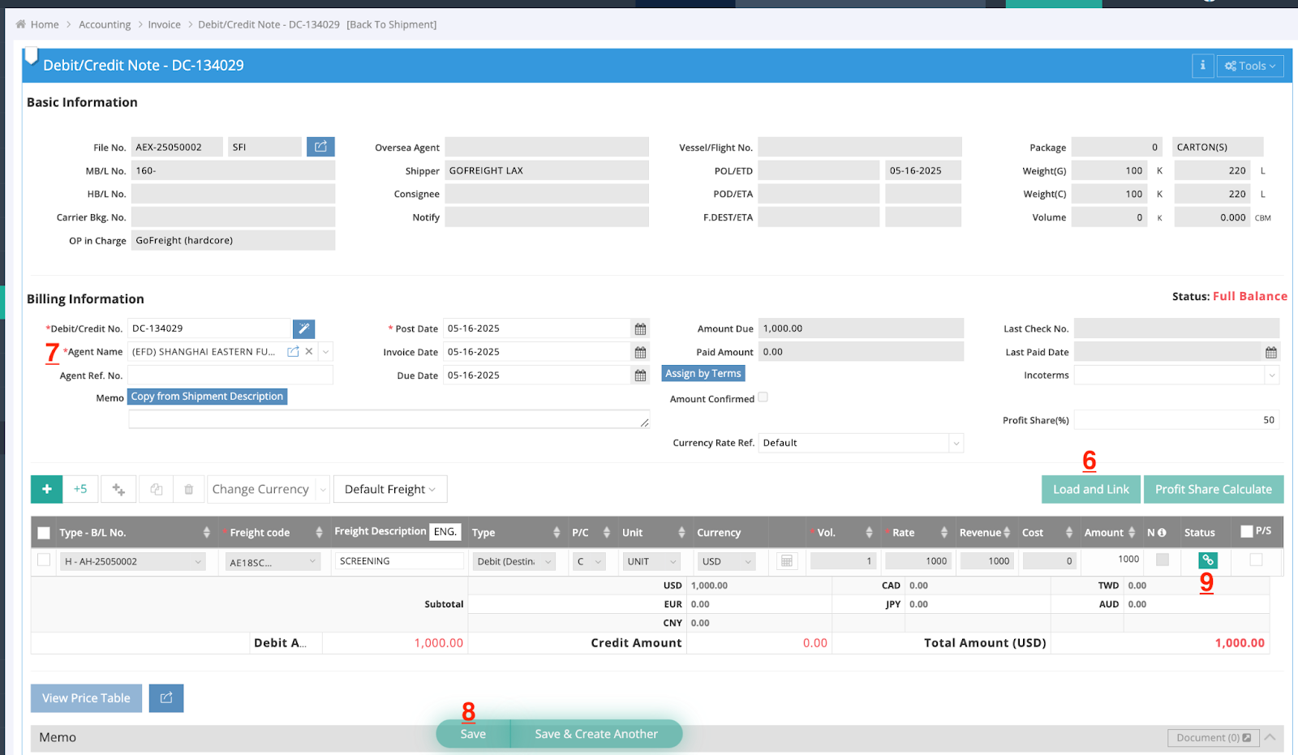Check the Amount Confirmed checkbox

(763, 397)
